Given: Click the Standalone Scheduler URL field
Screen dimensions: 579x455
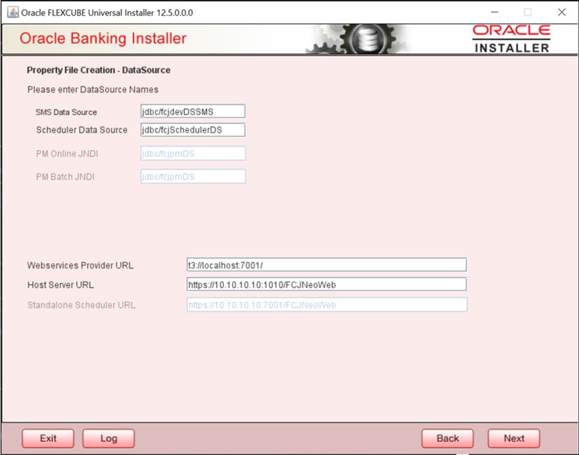Looking at the screenshot, I should pyautogui.click(x=327, y=305).
